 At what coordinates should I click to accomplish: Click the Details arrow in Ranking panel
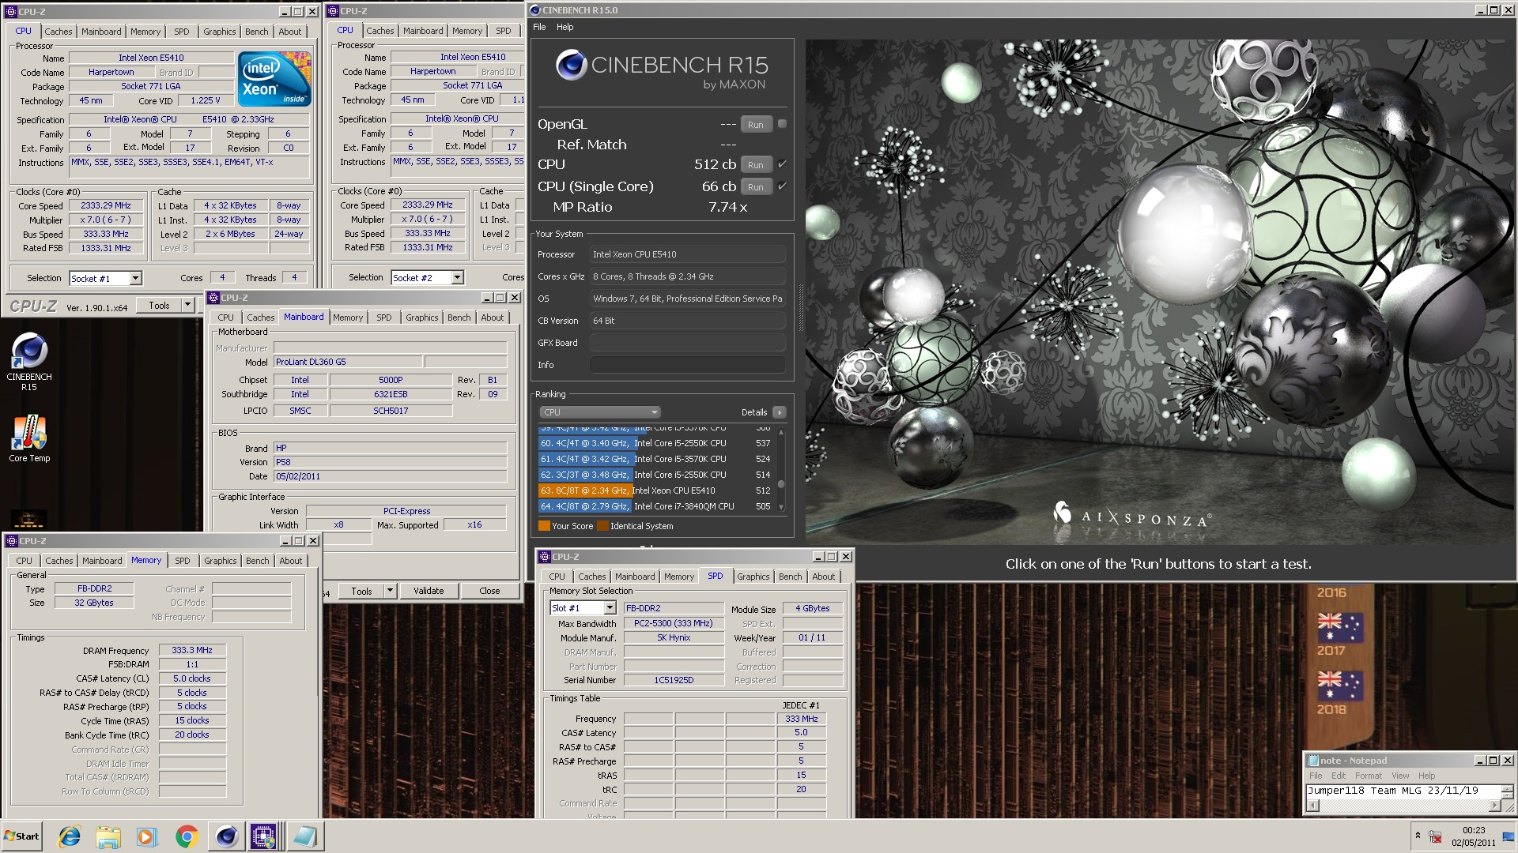tap(780, 412)
